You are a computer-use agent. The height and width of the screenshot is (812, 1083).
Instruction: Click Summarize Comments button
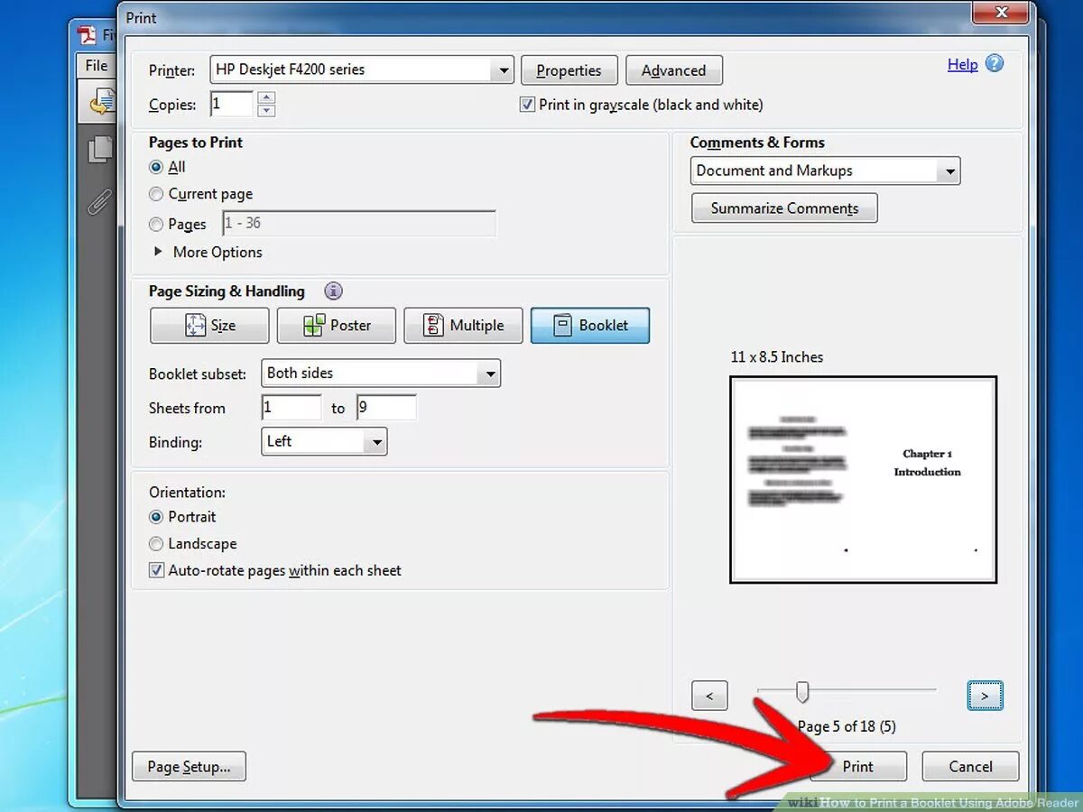[x=784, y=208]
